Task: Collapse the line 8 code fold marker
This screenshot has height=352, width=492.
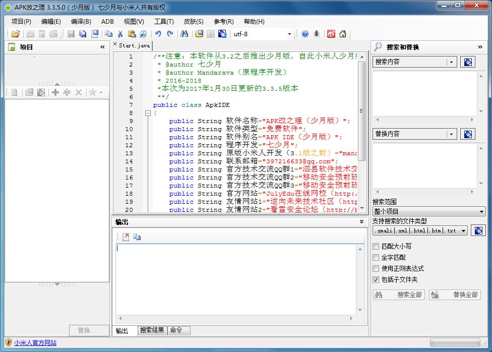Action: point(148,113)
